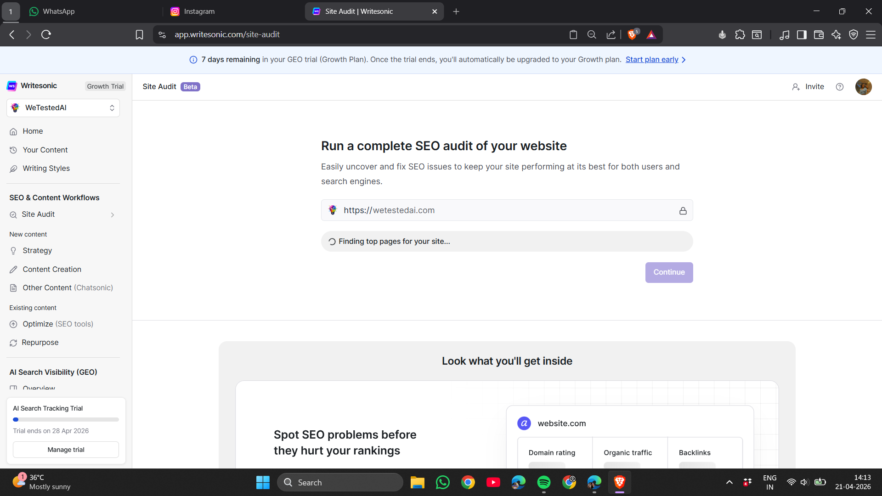The width and height of the screenshot is (882, 496).
Task: Open Brave Leo AI sparkle icon
Action: [x=836, y=34]
